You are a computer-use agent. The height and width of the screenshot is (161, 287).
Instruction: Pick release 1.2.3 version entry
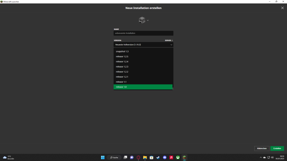143,67
